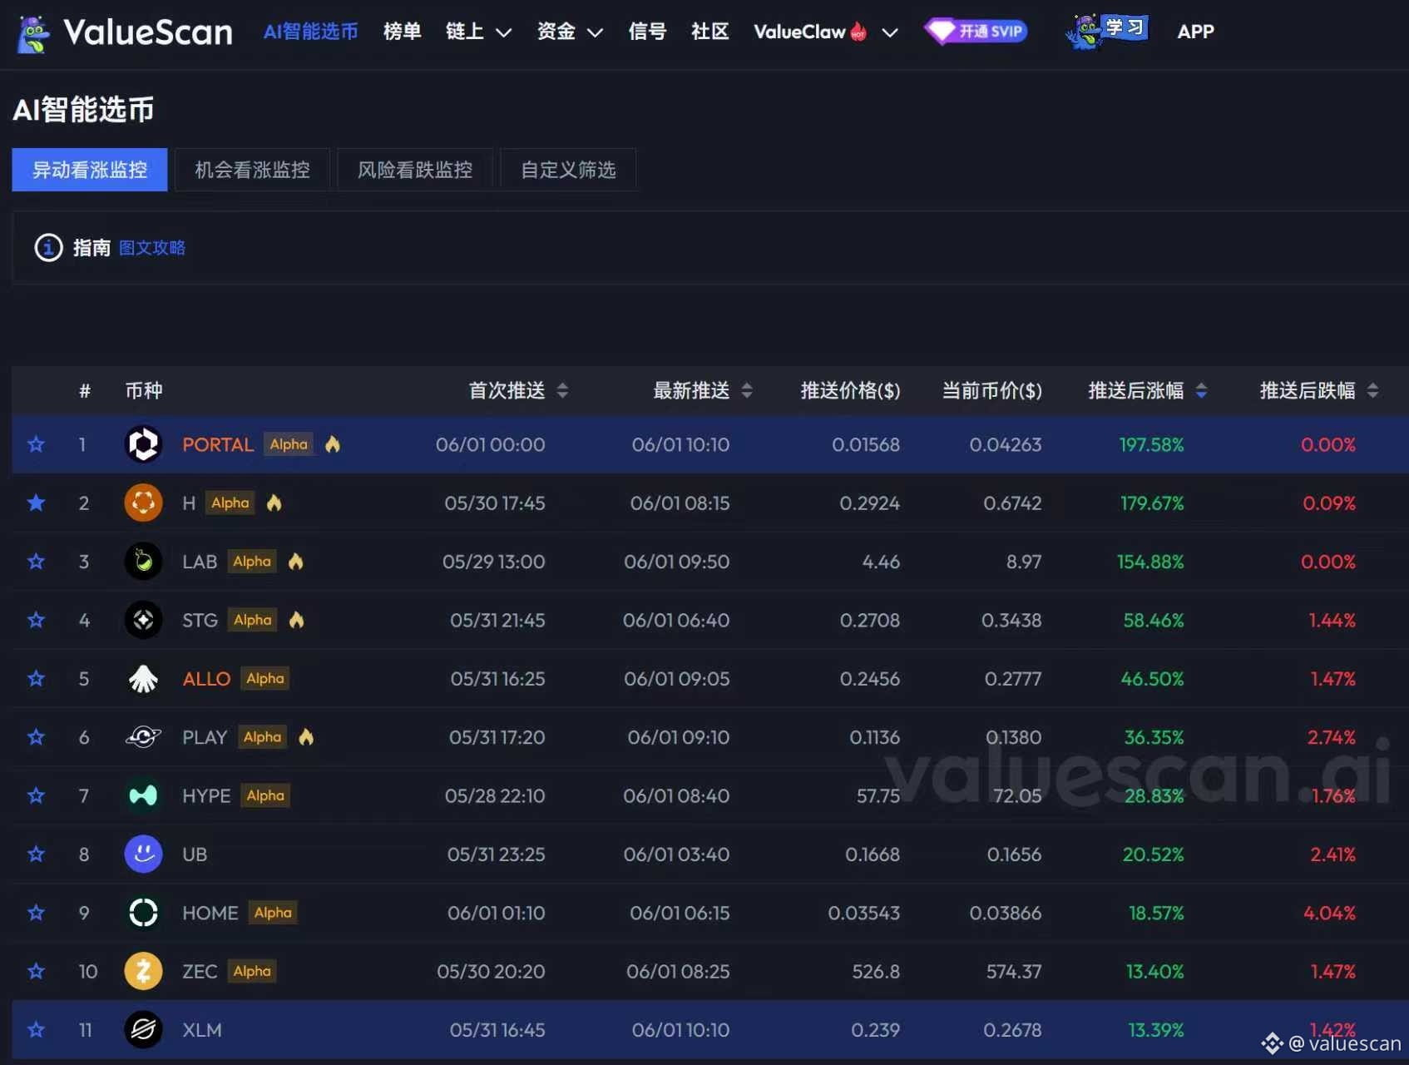Viewport: 1409px width, 1065px height.
Task: Click the HYPE coin logo icon
Action: pyautogui.click(x=143, y=795)
